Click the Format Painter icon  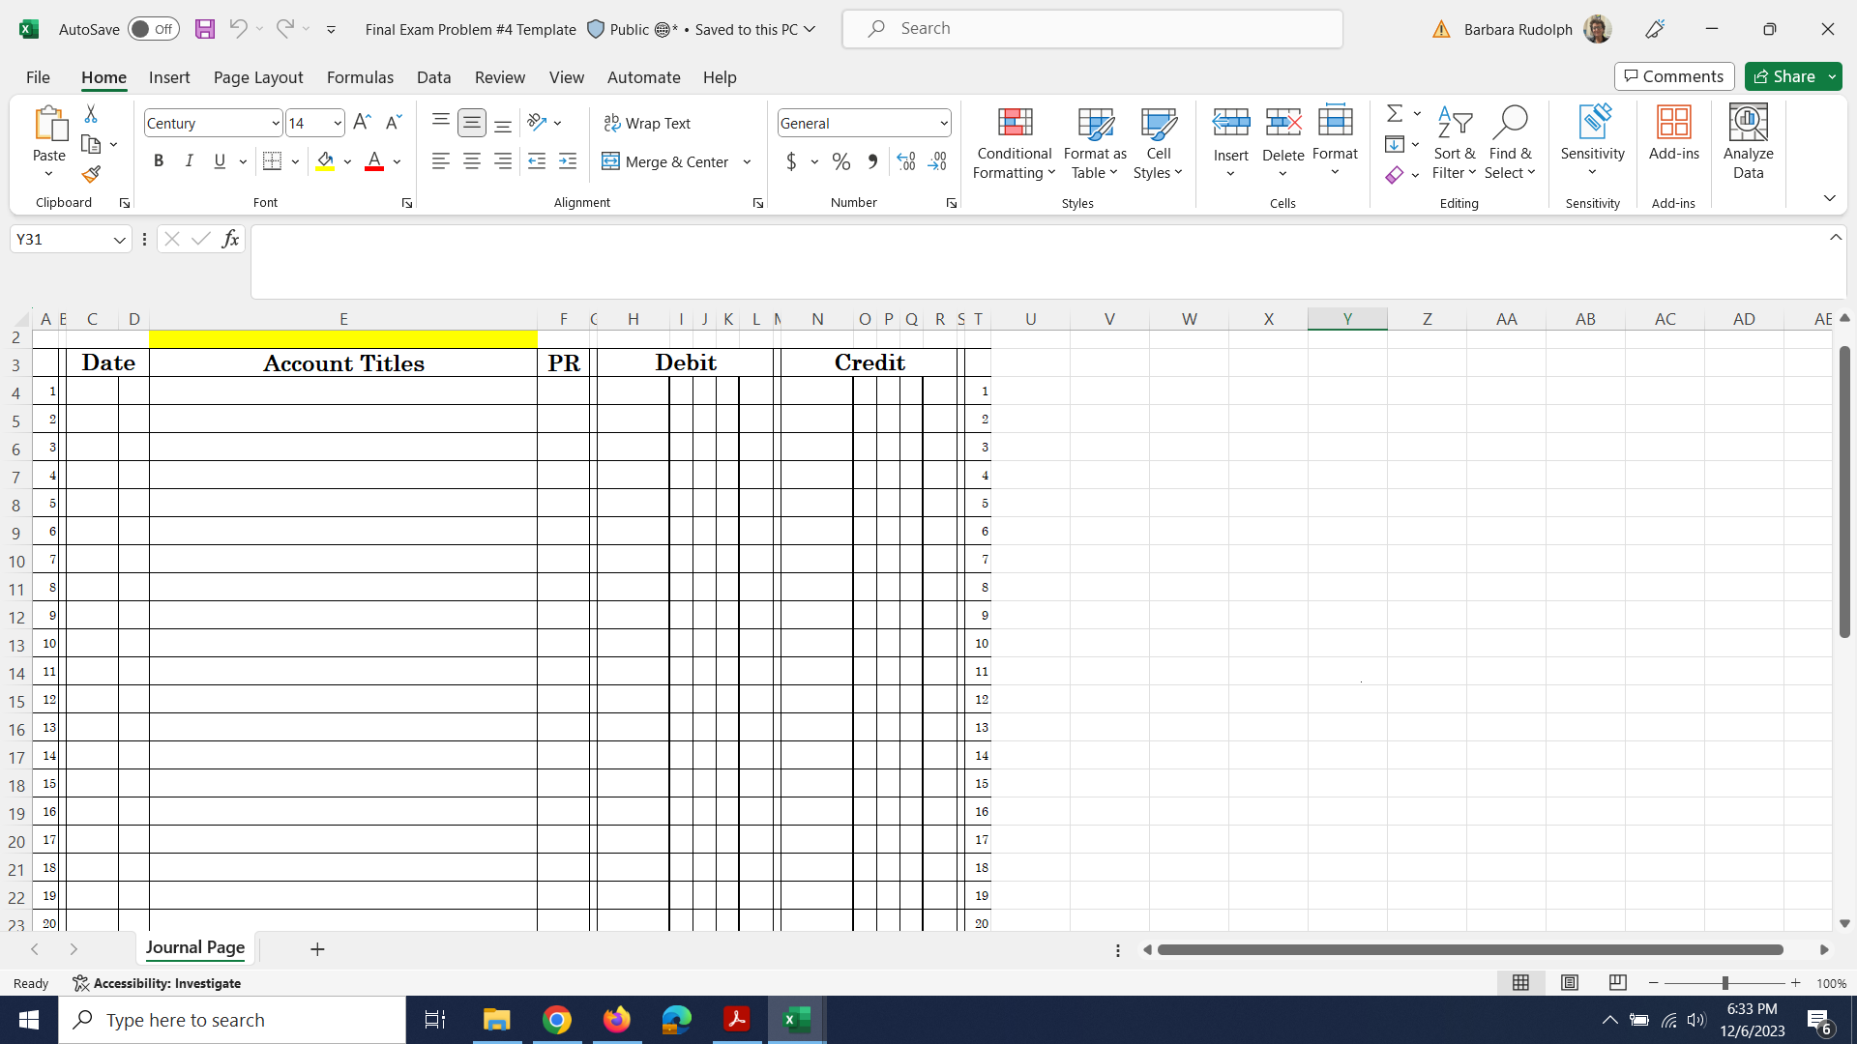point(91,175)
